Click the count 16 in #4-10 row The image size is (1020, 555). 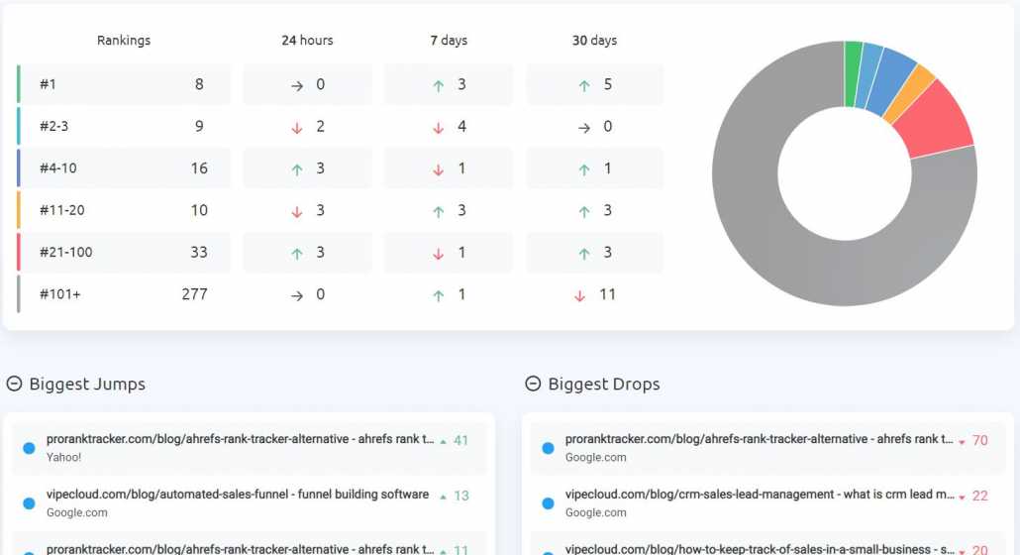tap(199, 168)
